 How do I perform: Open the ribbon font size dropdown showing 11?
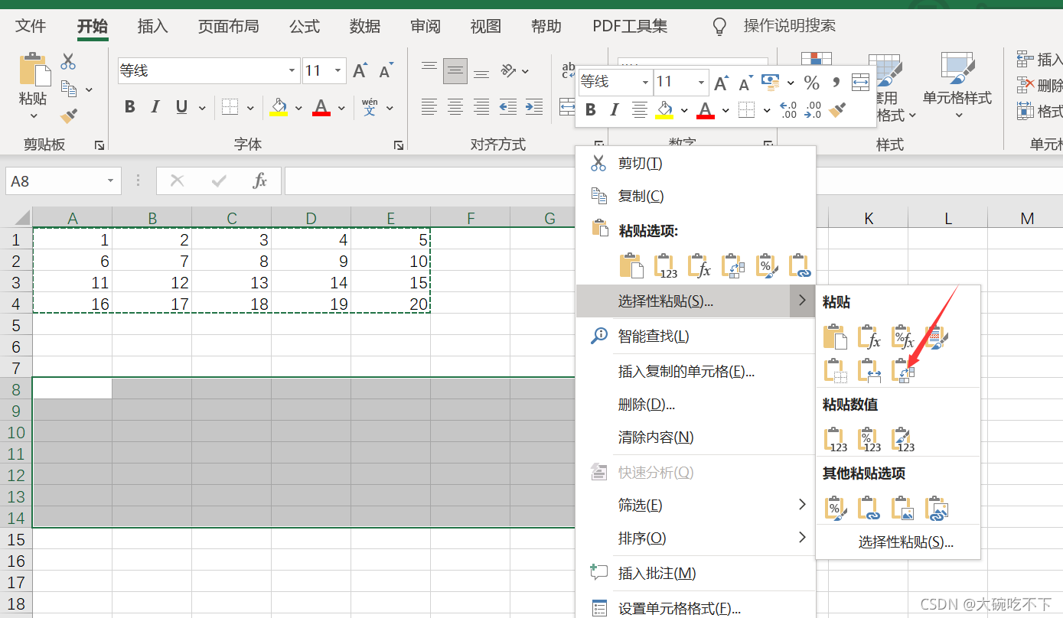click(338, 71)
